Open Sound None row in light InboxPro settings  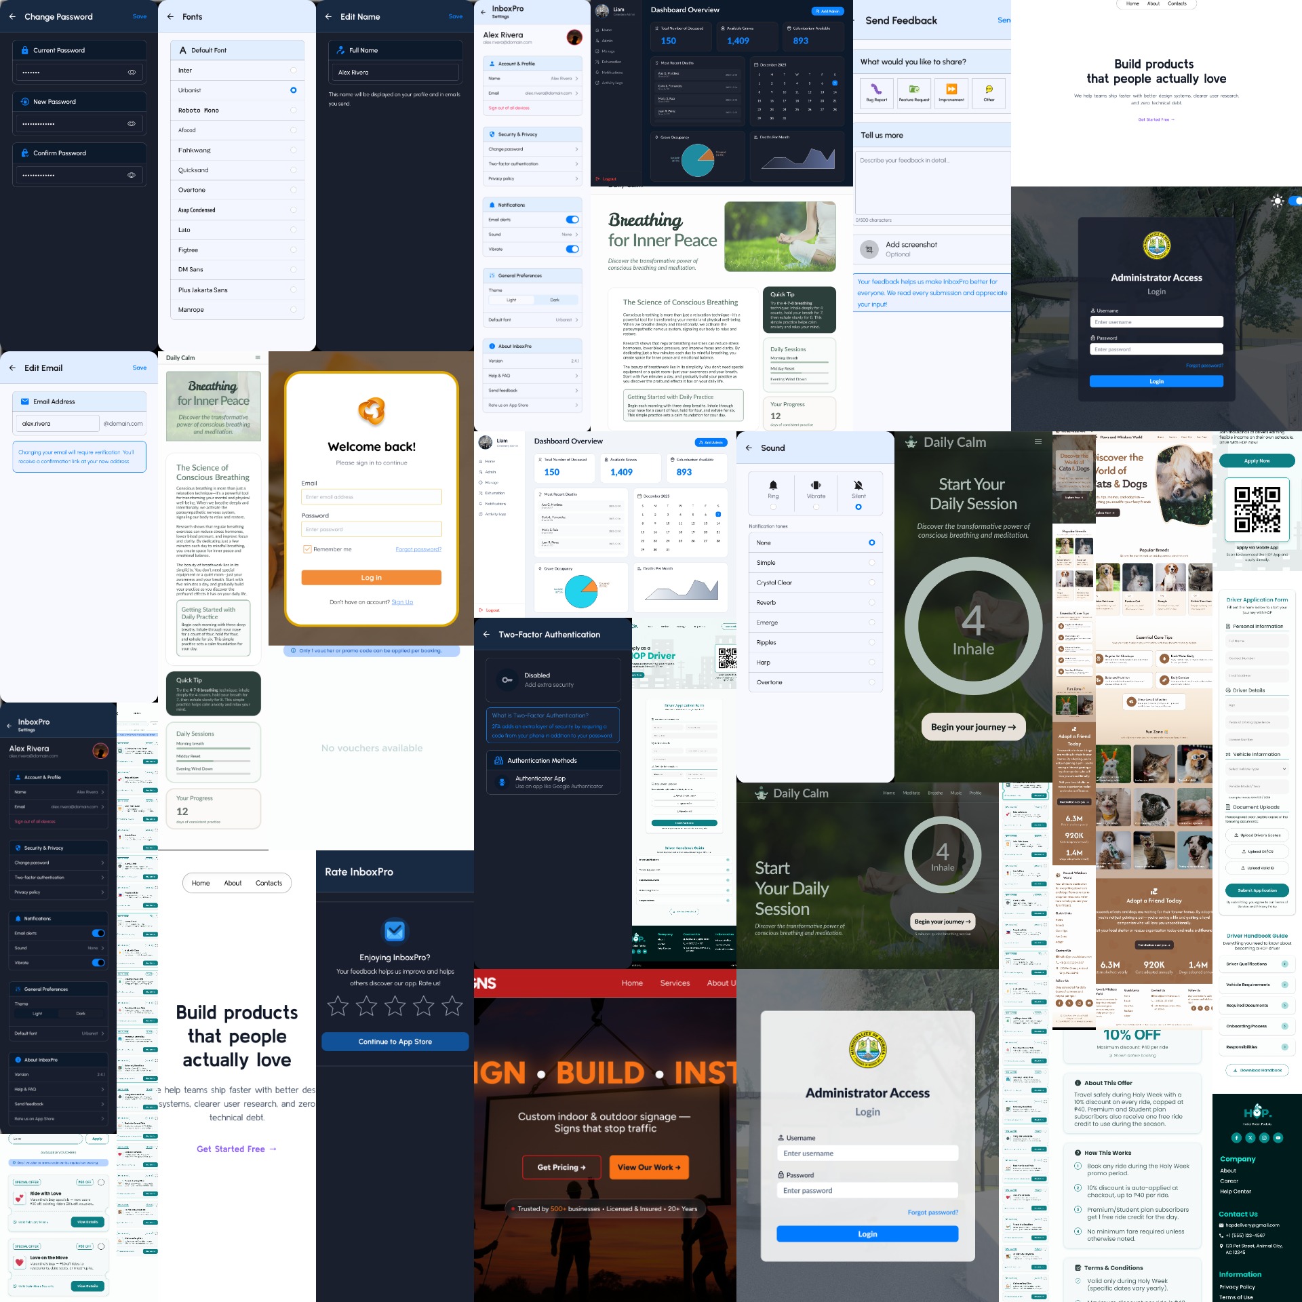click(533, 234)
